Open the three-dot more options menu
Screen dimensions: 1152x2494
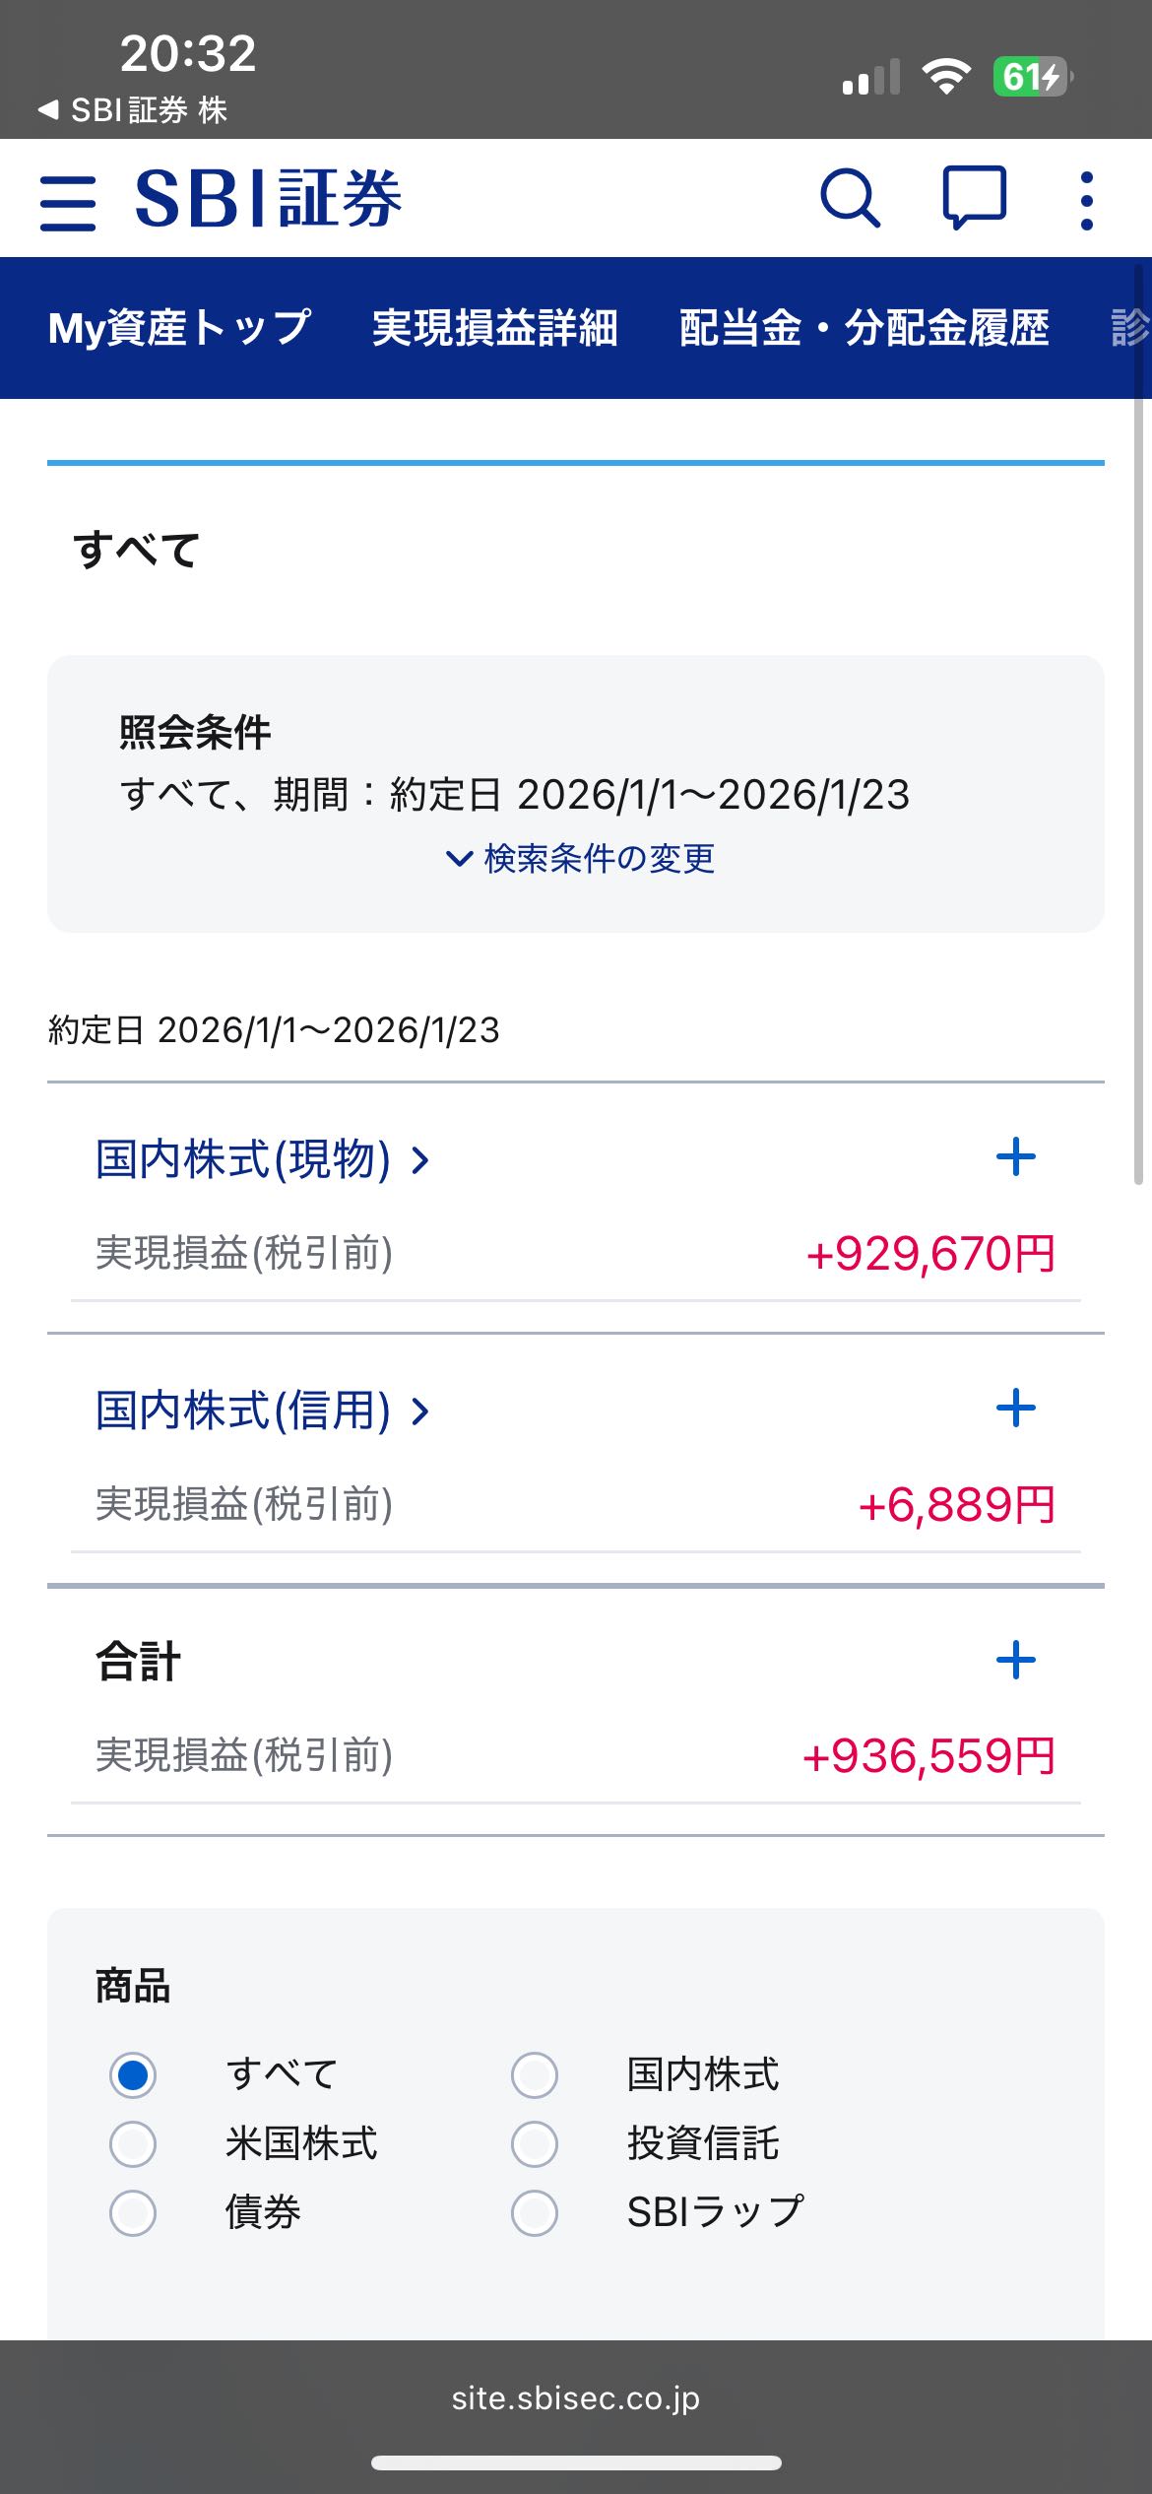tap(1086, 201)
